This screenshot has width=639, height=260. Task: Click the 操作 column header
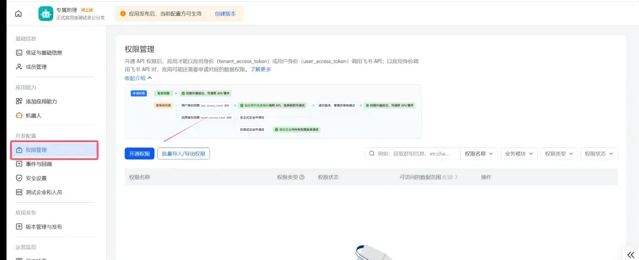coord(486,177)
